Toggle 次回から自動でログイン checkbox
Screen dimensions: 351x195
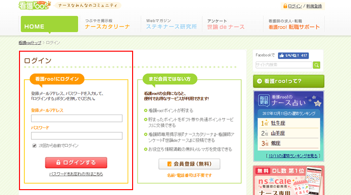click(34, 146)
